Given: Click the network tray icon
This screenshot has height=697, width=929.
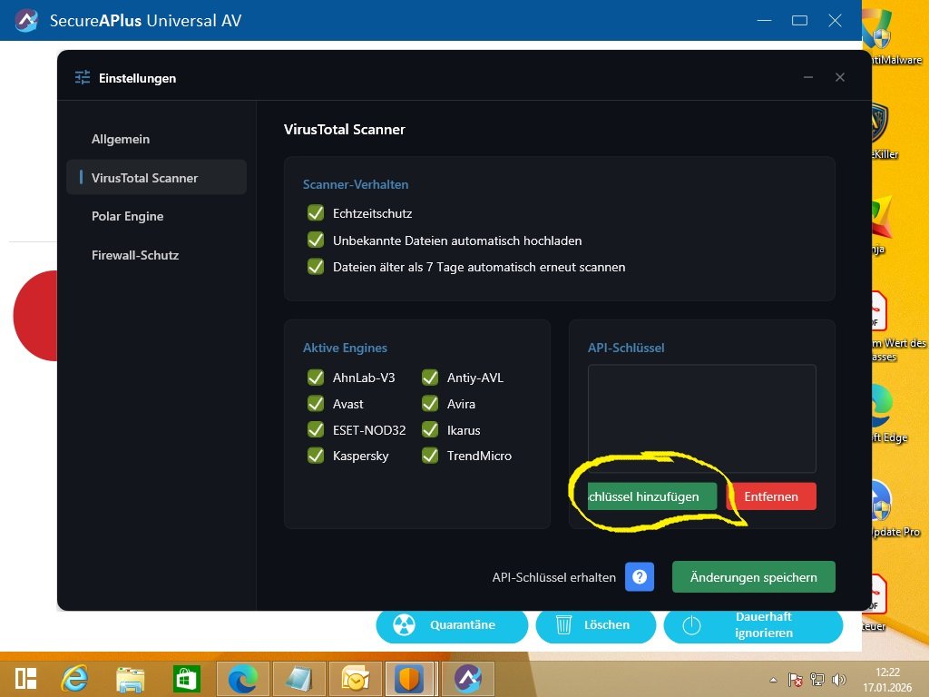Looking at the screenshot, I should click(x=817, y=680).
